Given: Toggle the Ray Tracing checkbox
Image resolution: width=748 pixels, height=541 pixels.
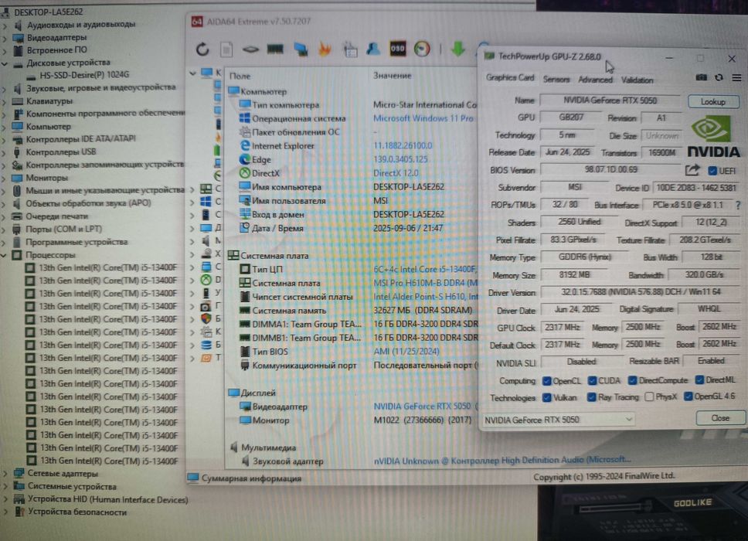Looking at the screenshot, I should point(592,397).
